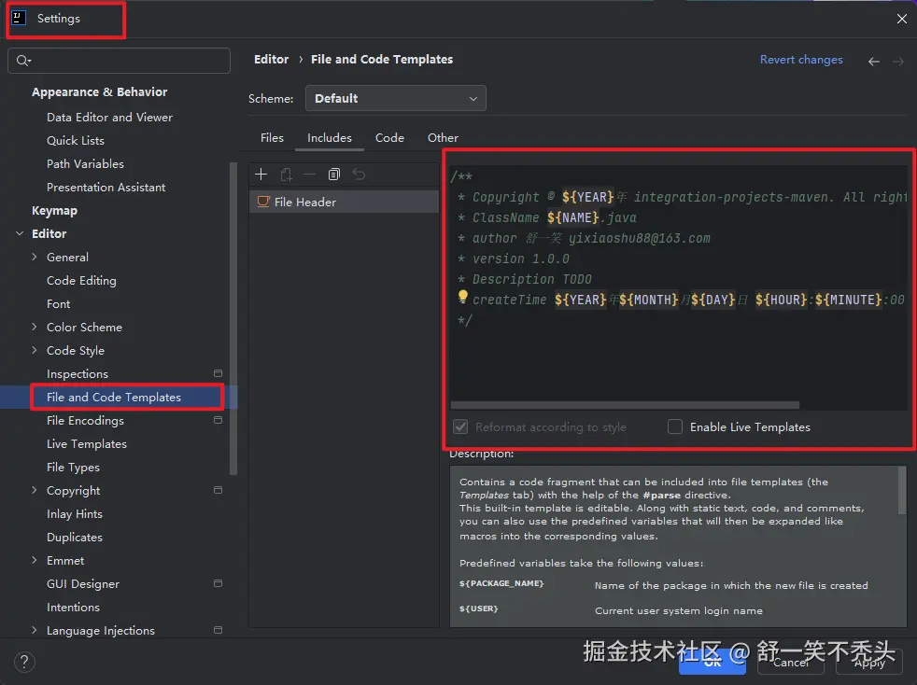
Task: Expand the Code Style node
Action: click(x=34, y=350)
